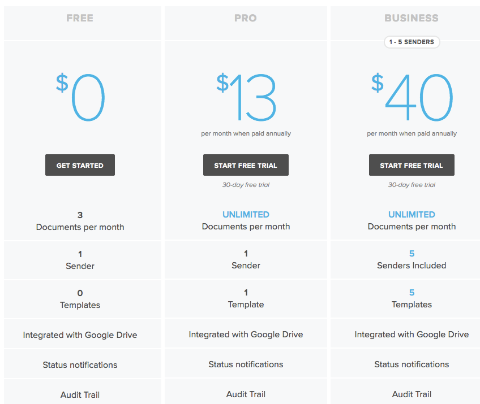Click the 0 Templates row in FREE column
This screenshot has height=404, width=480.
pos(80,299)
